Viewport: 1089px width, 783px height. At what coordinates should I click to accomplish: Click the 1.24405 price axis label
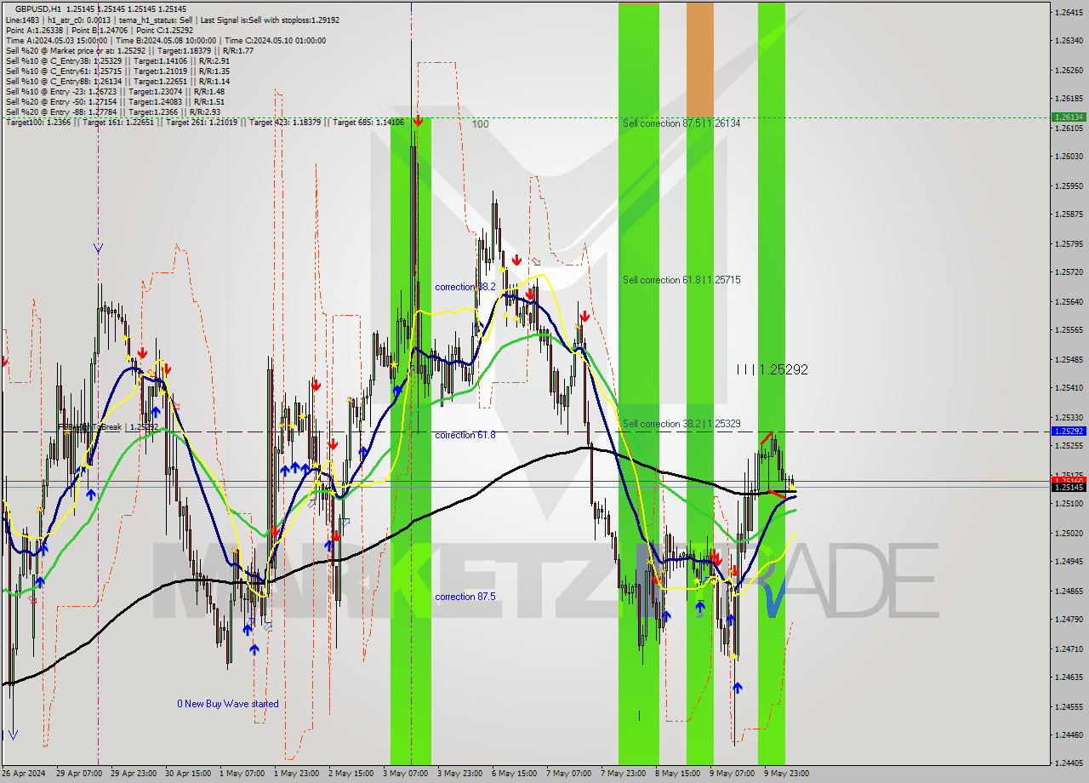(x=1069, y=763)
